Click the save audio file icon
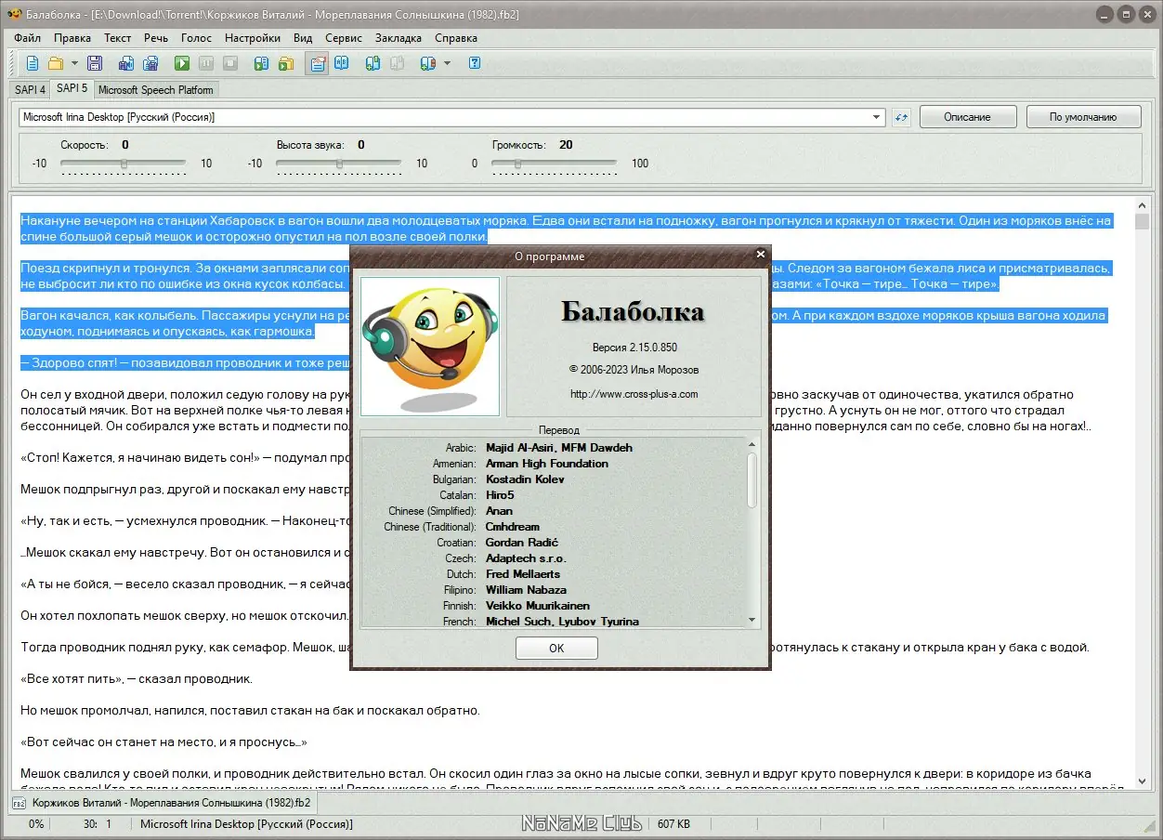The height and width of the screenshot is (840, 1163). (x=126, y=63)
